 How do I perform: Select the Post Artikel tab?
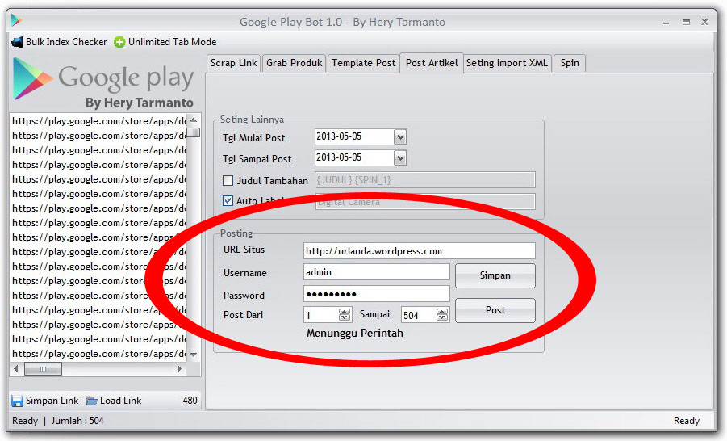(x=432, y=63)
